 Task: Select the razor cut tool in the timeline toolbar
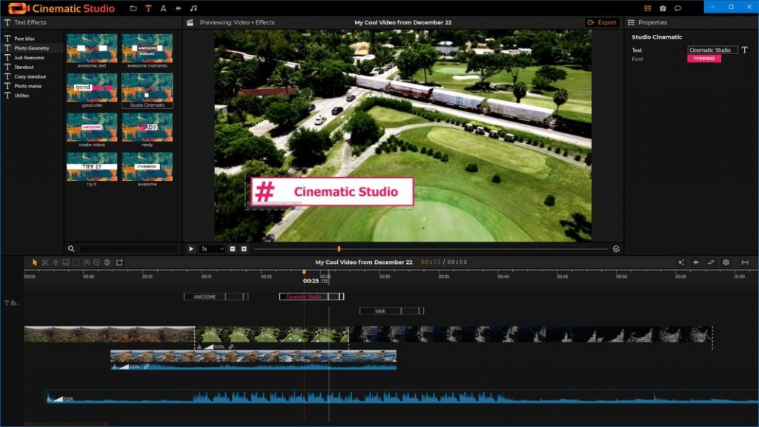45,262
